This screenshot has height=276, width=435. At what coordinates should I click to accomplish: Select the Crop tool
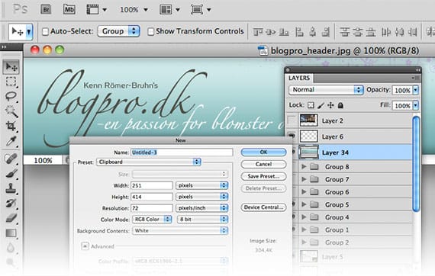[x=11, y=126]
